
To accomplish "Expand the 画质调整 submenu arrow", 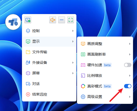I will click(130, 44).
